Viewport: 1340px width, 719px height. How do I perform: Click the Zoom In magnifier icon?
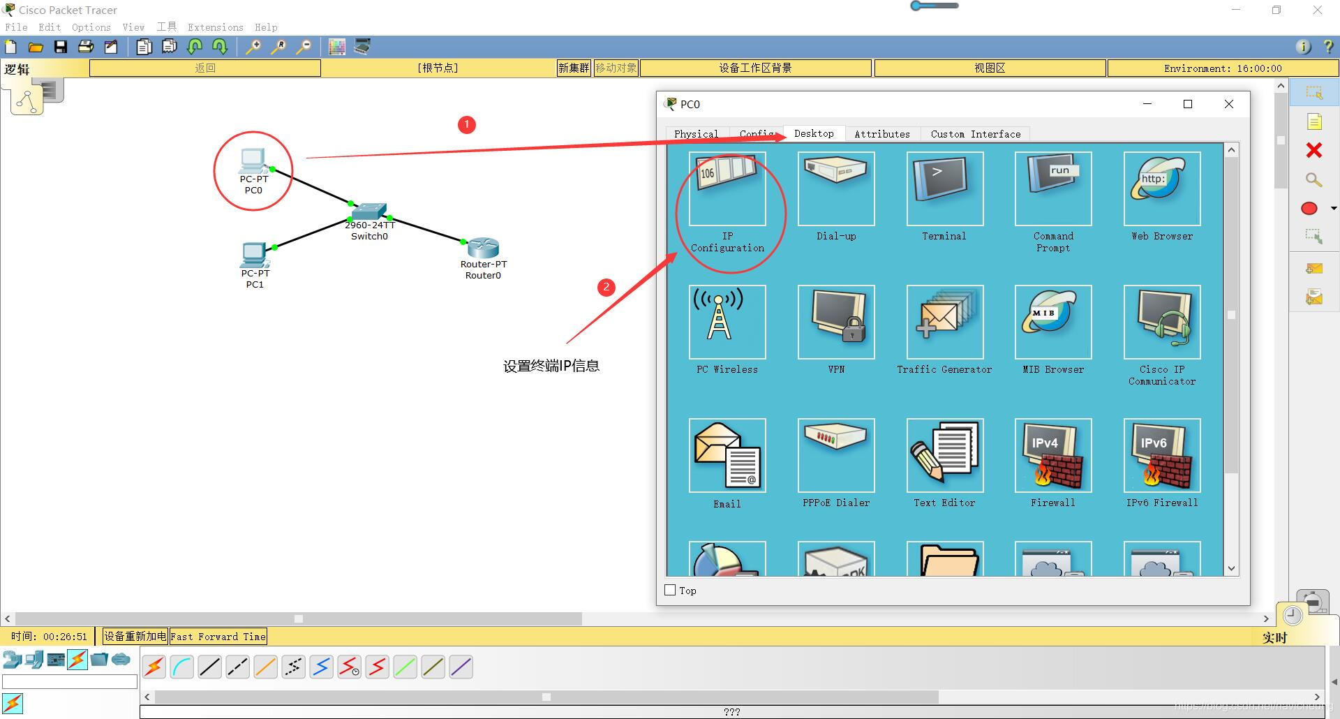tap(253, 47)
